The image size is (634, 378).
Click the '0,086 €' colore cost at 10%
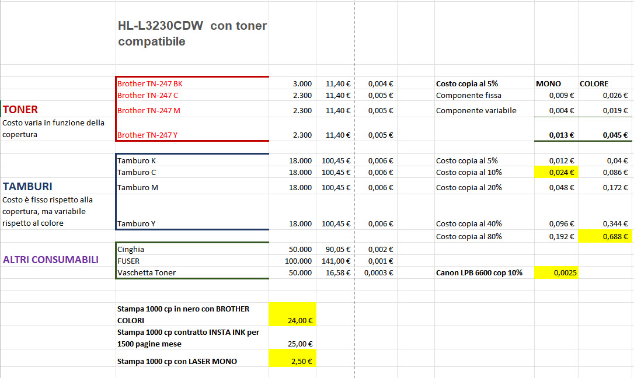pos(605,172)
